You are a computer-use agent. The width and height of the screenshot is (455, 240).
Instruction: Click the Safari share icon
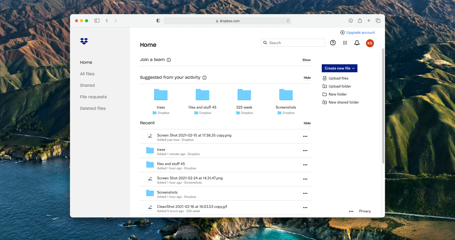[360, 21]
